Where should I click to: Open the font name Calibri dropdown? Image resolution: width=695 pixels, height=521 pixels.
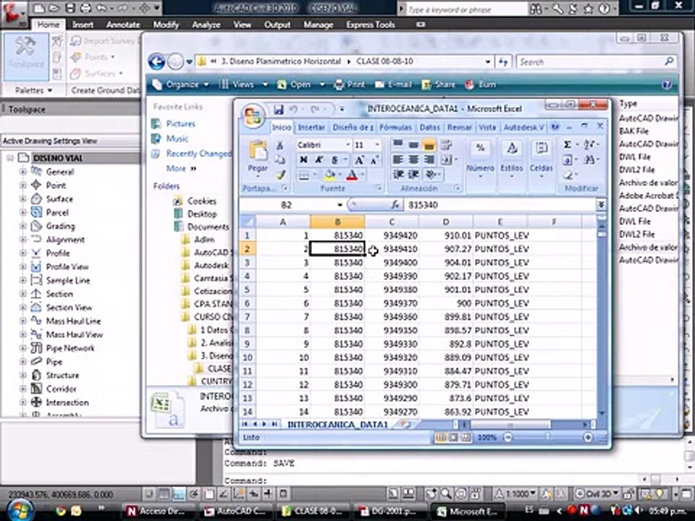point(348,145)
